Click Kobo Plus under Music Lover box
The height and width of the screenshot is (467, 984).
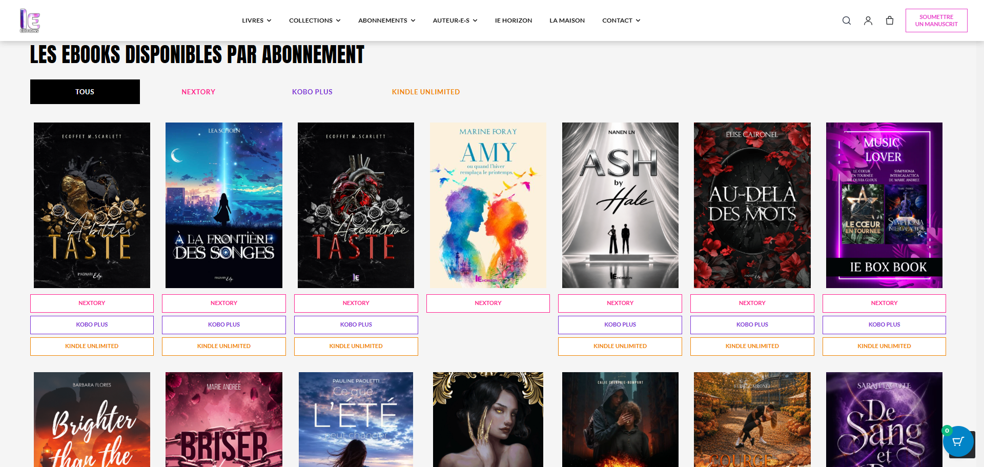[x=884, y=325]
